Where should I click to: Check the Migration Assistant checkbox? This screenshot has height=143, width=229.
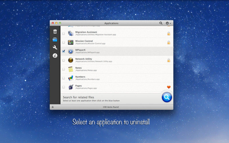click(64, 33)
